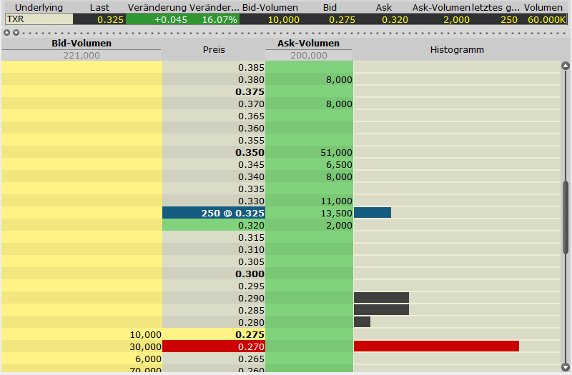Click the 0.320 best ask price cell
The height and width of the screenshot is (375, 572).
pyautogui.click(x=214, y=225)
